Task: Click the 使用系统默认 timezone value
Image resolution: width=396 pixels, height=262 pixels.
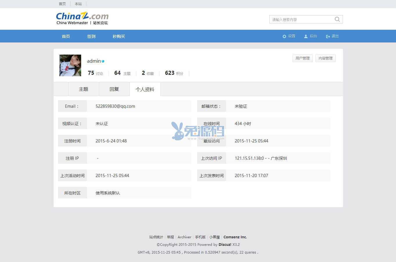Action: 108,193
